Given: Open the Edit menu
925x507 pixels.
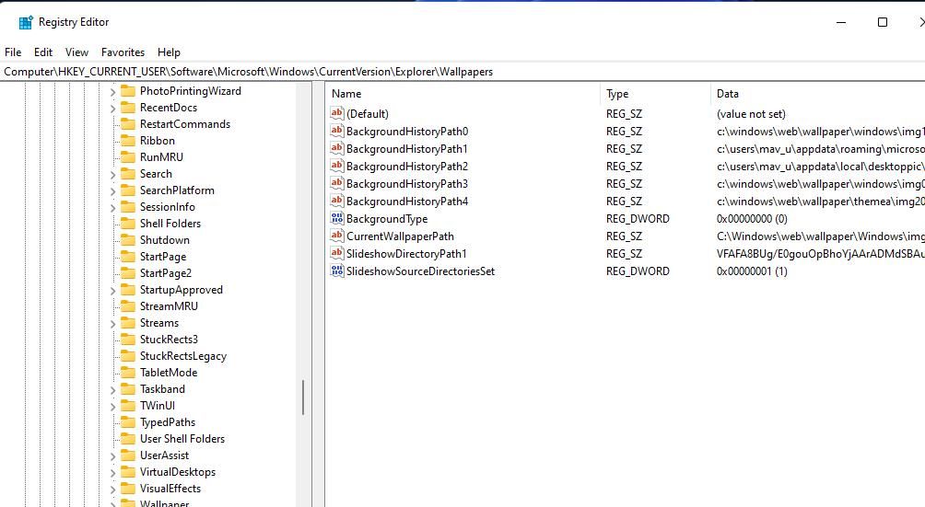Looking at the screenshot, I should point(43,52).
